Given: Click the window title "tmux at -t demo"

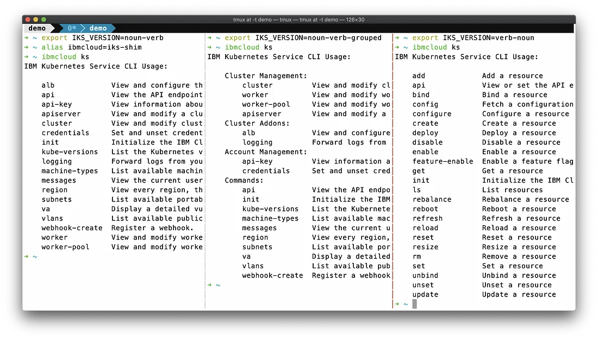Looking at the screenshot, I should coord(298,20).
